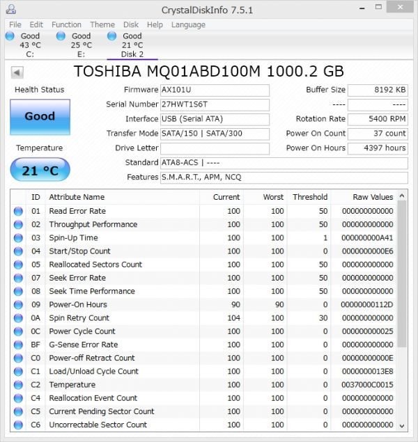Viewport: 418px width, 442px height.
Task: Click the CrystalDiskInfo app icon in title bar
Action: coord(11,9)
